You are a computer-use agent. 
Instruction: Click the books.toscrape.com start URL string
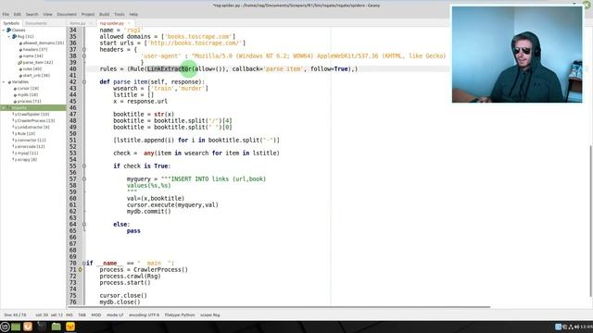tap(196, 43)
